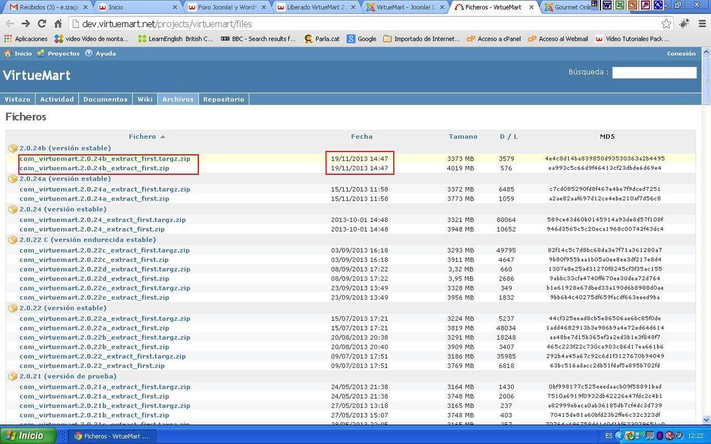Click the 12:22 taskbar clock
This screenshot has width=711, height=444.
coord(695,436)
